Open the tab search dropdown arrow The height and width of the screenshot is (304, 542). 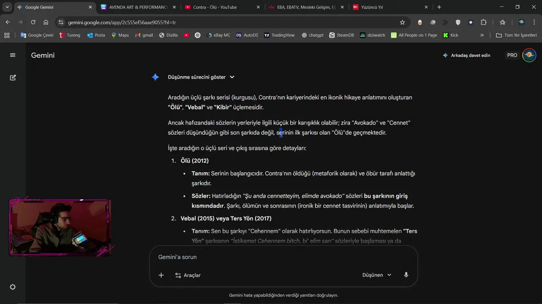pos(7,7)
